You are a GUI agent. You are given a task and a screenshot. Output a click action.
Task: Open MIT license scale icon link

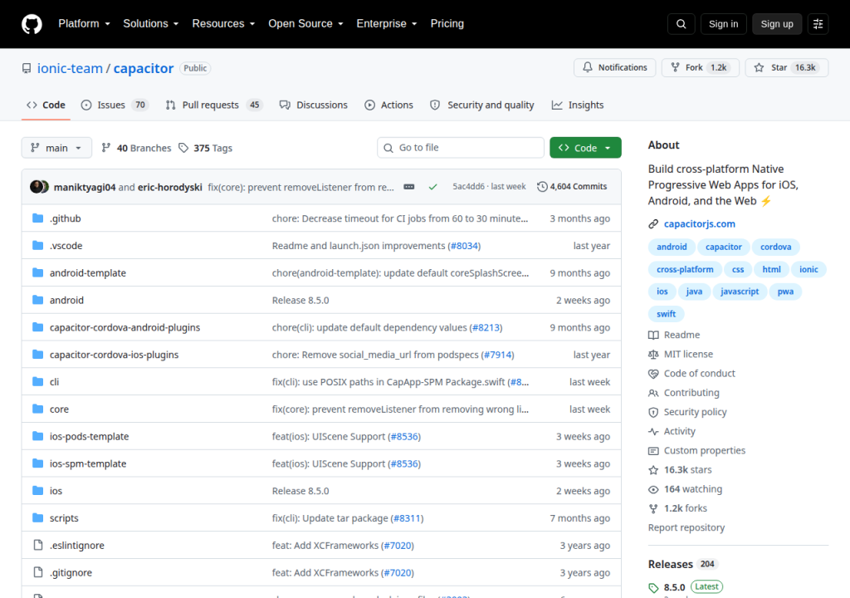click(681, 355)
